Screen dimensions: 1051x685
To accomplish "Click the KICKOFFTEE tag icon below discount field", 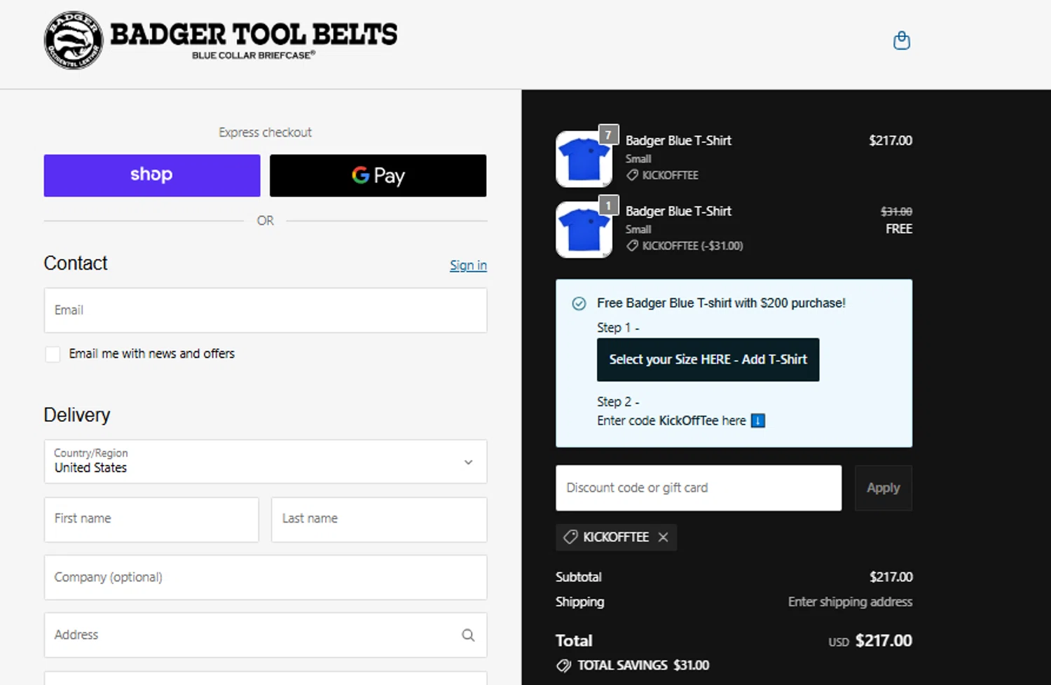I will 571,537.
